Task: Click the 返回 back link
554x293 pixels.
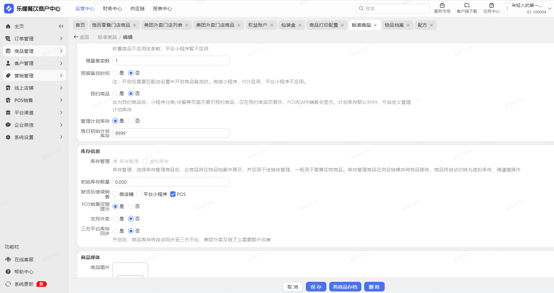Action: 81,37
